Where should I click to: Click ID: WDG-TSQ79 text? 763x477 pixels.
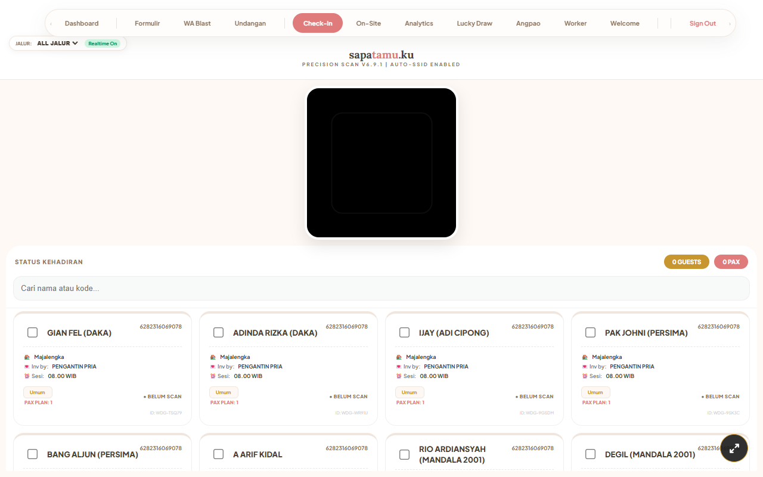point(166,413)
